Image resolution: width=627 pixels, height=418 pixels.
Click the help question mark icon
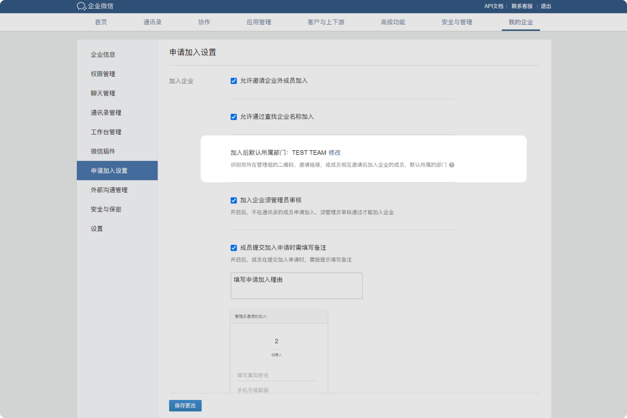[451, 165]
